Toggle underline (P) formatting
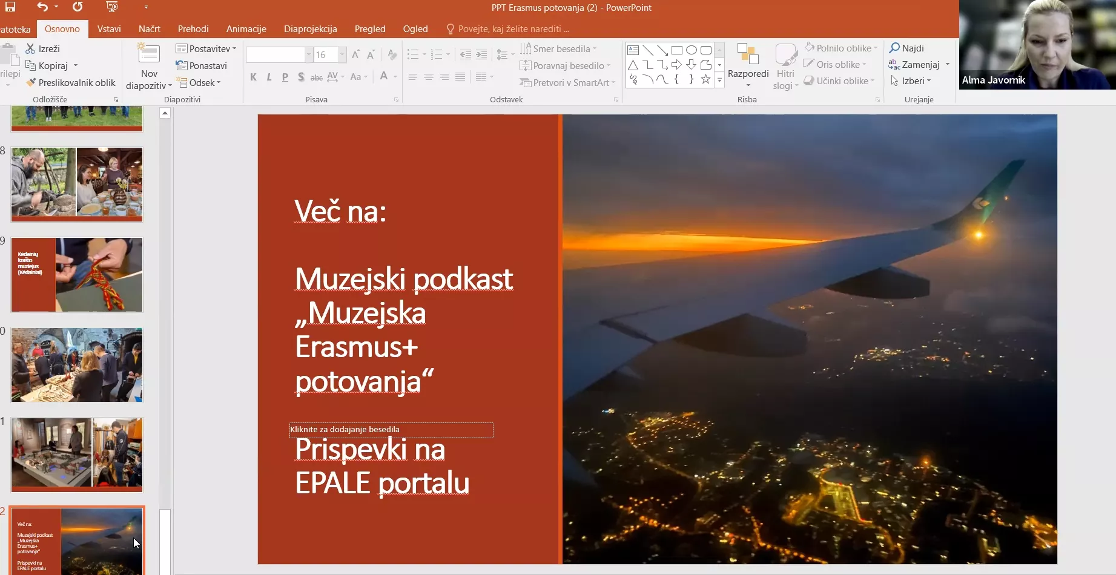 click(285, 77)
